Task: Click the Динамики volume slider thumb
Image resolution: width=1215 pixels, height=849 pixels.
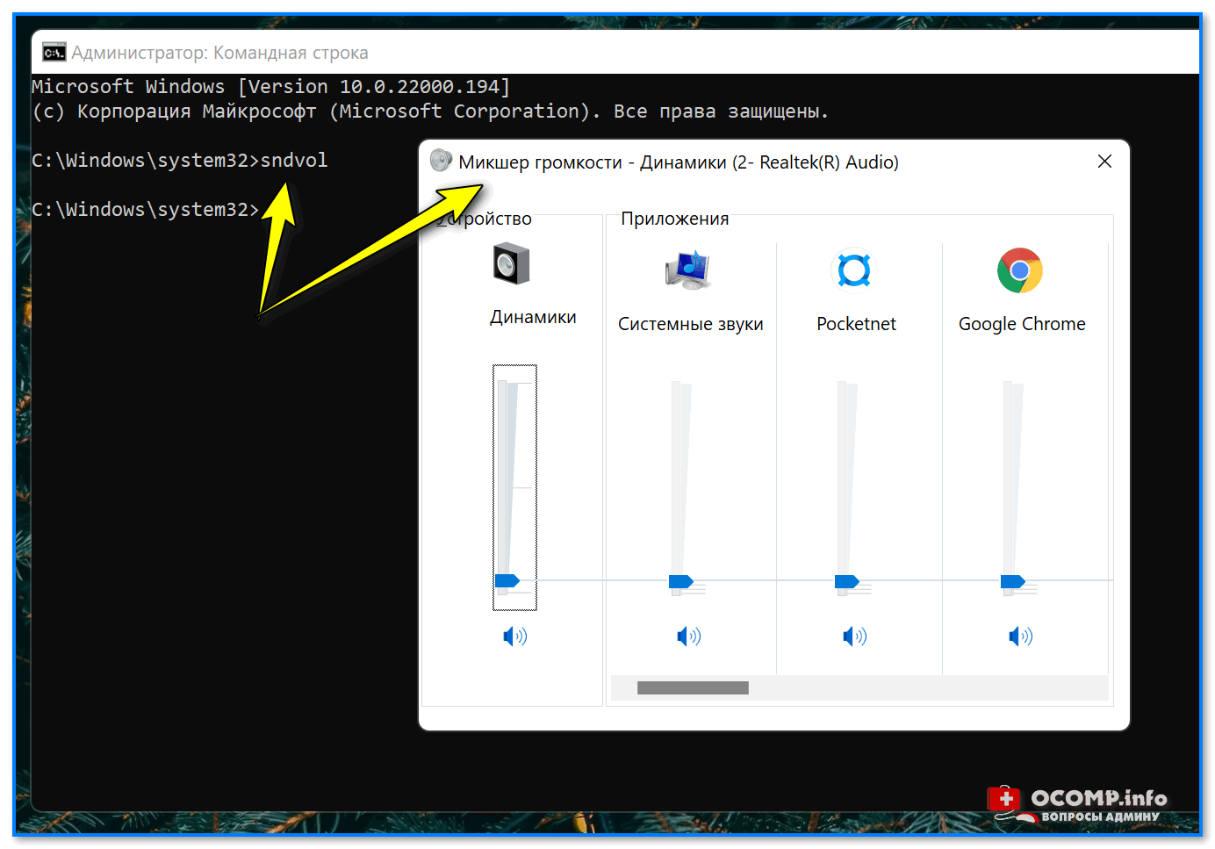Action: (x=507, y=580)
